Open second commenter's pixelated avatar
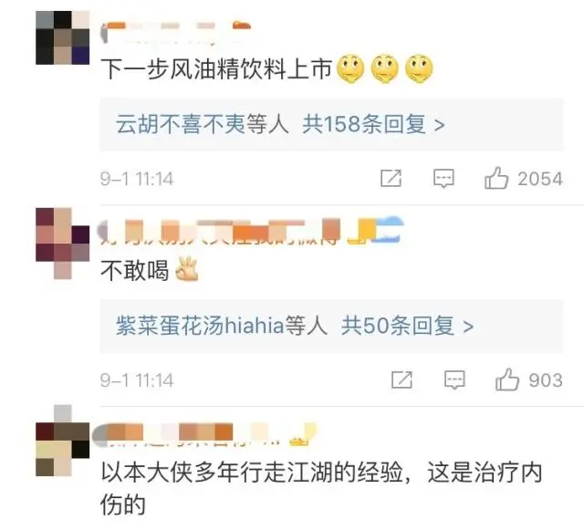 63,244
